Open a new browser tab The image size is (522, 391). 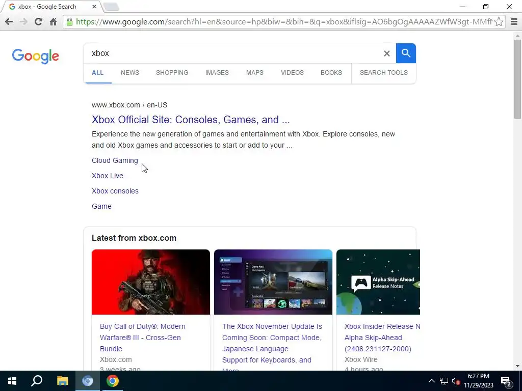click(x=111, y=7)
